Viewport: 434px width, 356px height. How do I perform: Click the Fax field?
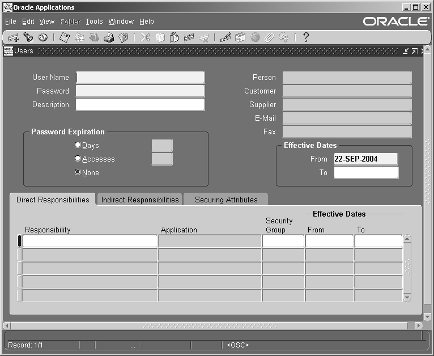pos(347,132)
